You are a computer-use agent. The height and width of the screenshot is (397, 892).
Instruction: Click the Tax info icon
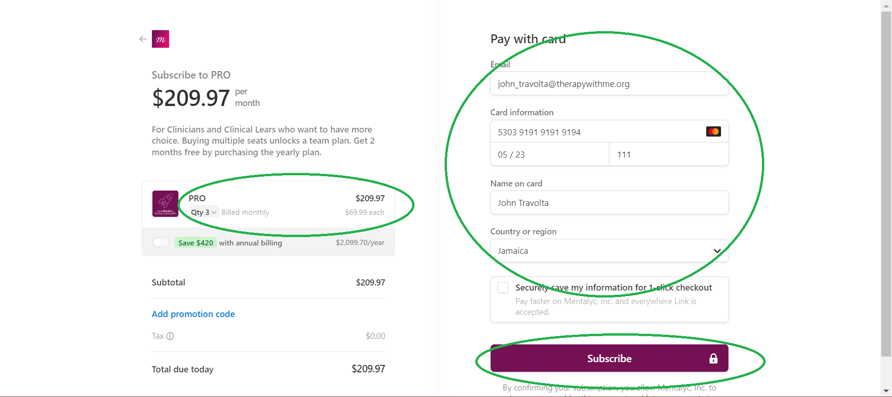[x=170, y=336]
